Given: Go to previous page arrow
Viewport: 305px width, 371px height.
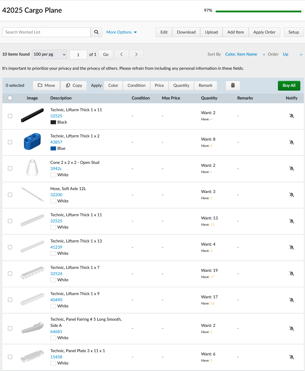Looking at the screenshot, I should 121,54.
